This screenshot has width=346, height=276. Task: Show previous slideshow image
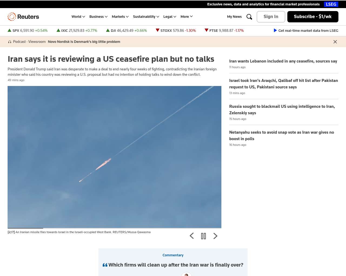(x=192, y=236)
